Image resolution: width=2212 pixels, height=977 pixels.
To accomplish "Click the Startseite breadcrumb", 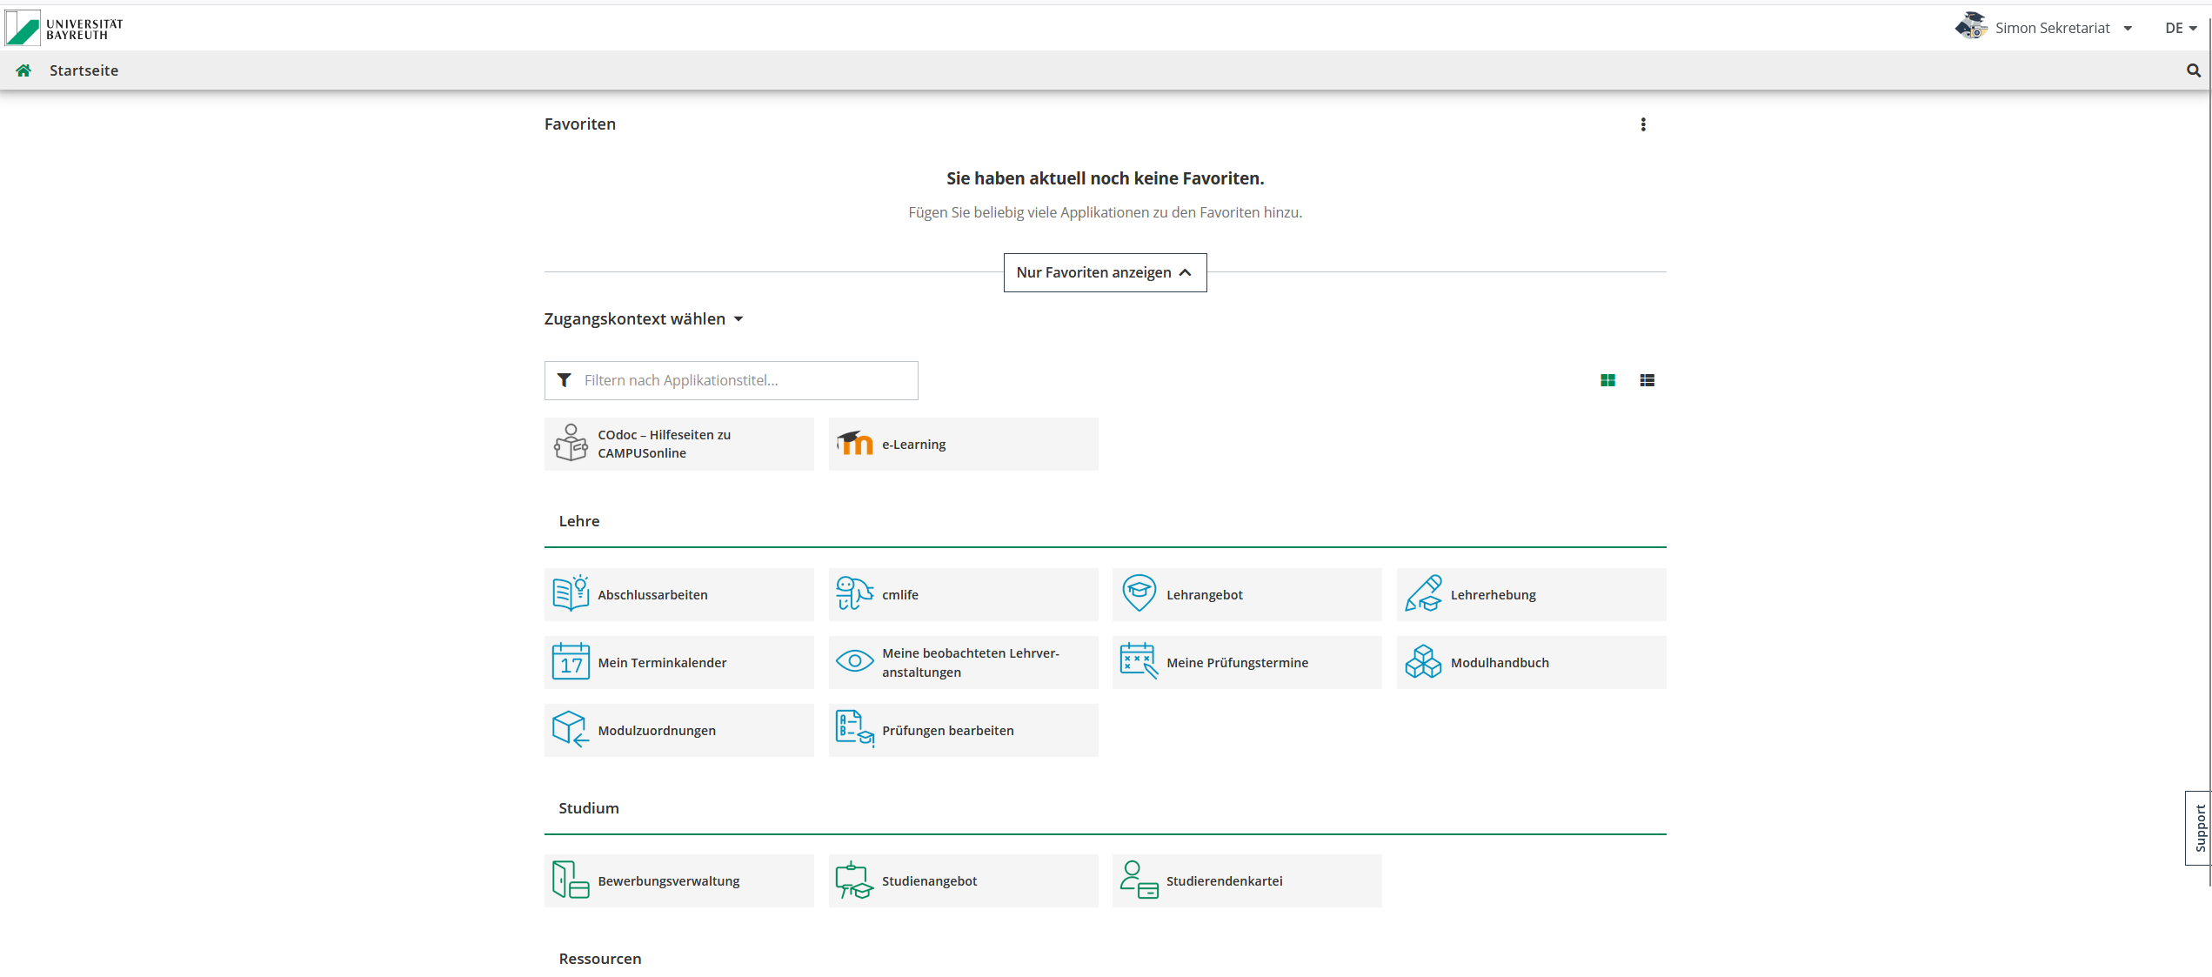I will pos(84,70).
